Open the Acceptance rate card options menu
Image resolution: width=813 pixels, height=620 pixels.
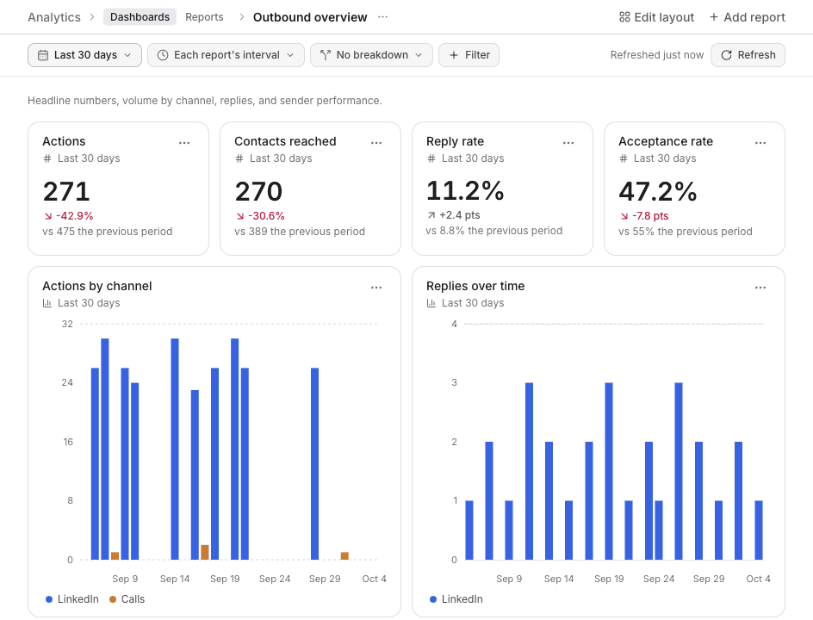pyautogui.click(x=760, y=143)
